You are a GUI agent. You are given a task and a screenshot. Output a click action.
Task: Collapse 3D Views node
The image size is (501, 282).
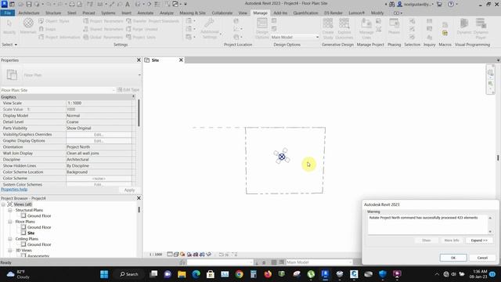click(x=10, y=251)
